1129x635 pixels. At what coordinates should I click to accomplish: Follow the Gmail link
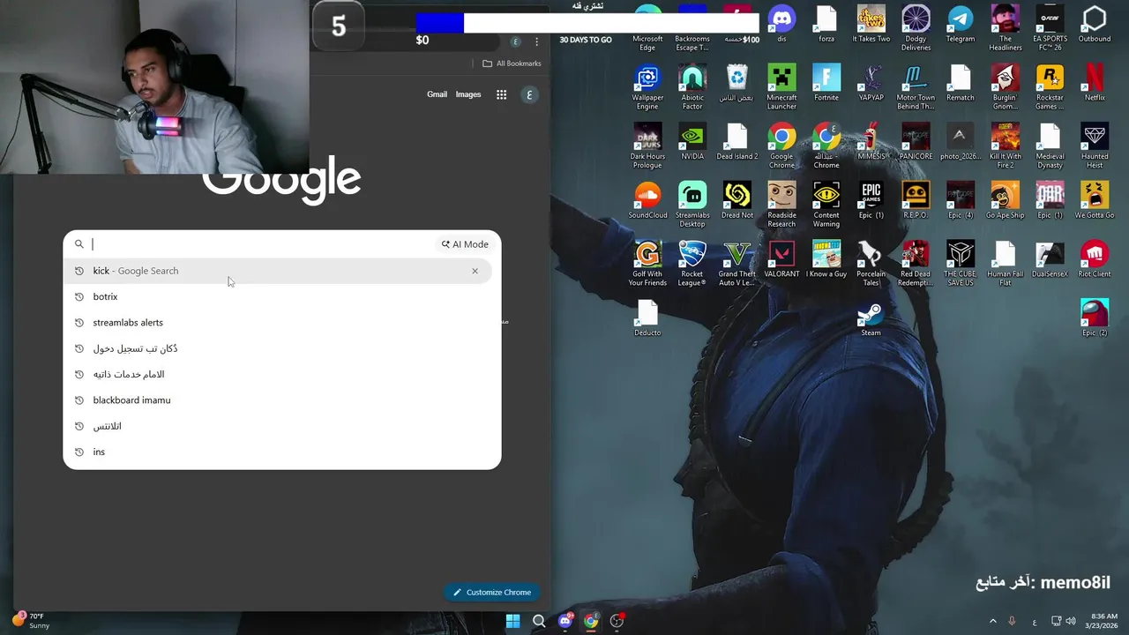pos(437,94)
